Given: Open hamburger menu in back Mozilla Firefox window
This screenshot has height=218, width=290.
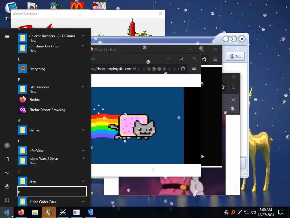Looking at the screenshot, I should (215, 59).
